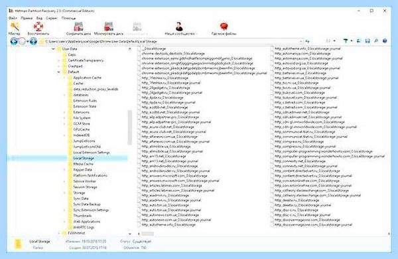
Task: Select the Media Cache folder
Action: (84, 164)
